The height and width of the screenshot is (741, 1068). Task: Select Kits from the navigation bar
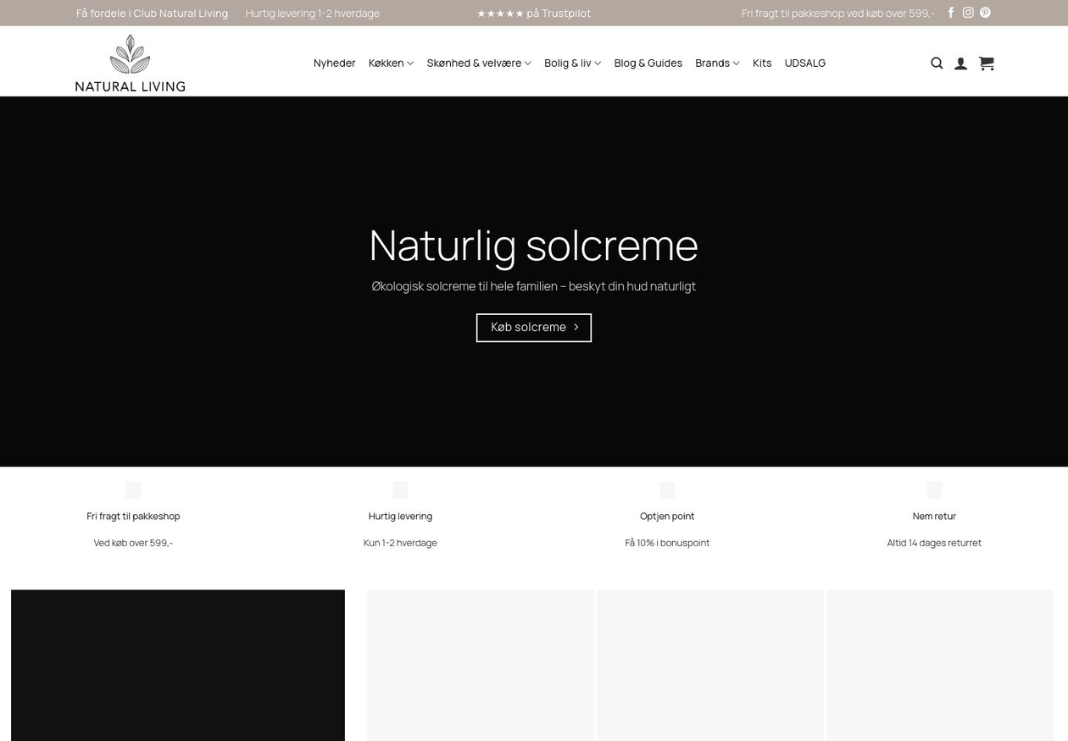(761, 63)
